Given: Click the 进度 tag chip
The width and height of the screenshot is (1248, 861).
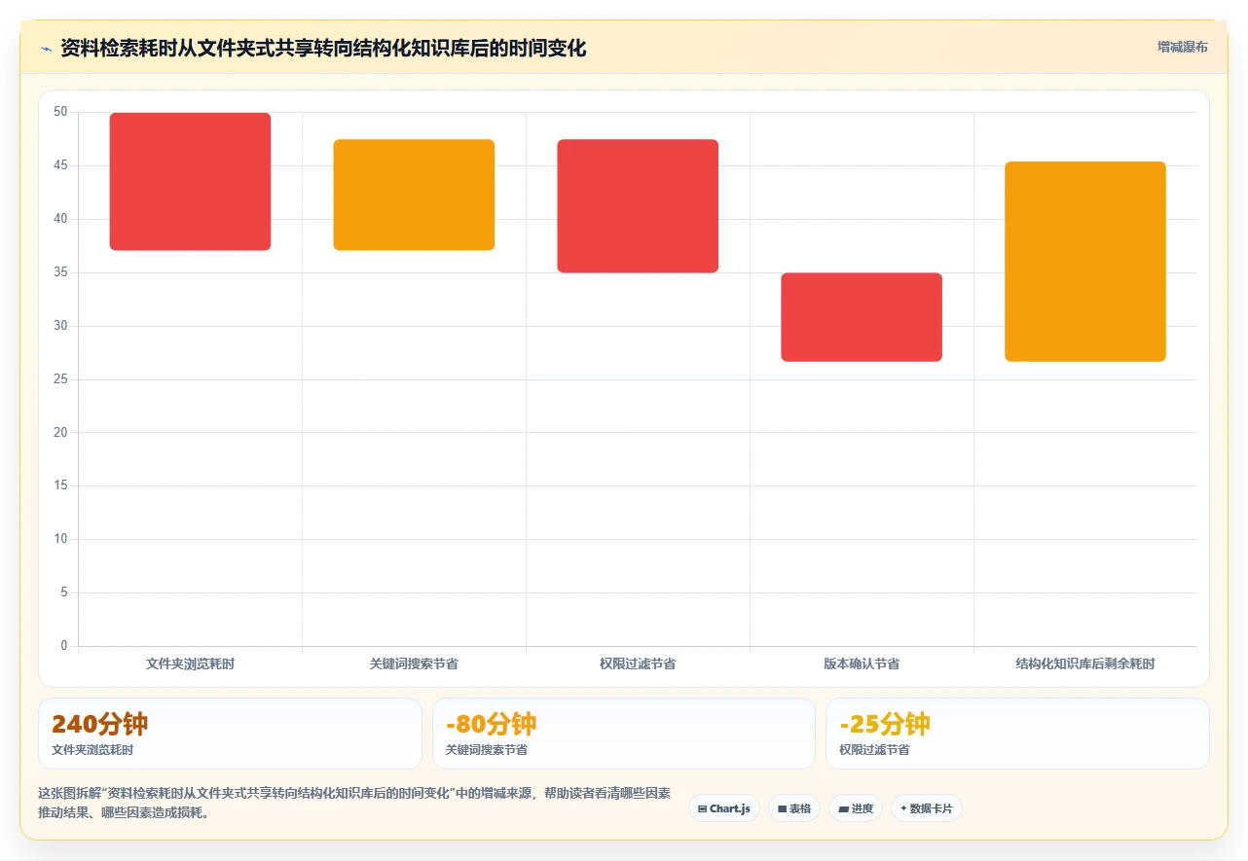Looking at the screenshot, I should click(x=856, y=808).
